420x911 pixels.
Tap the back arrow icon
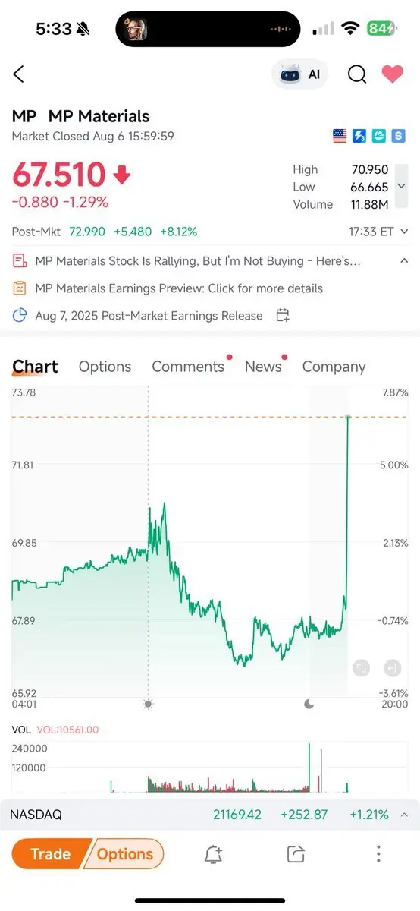tap(19, 74)
